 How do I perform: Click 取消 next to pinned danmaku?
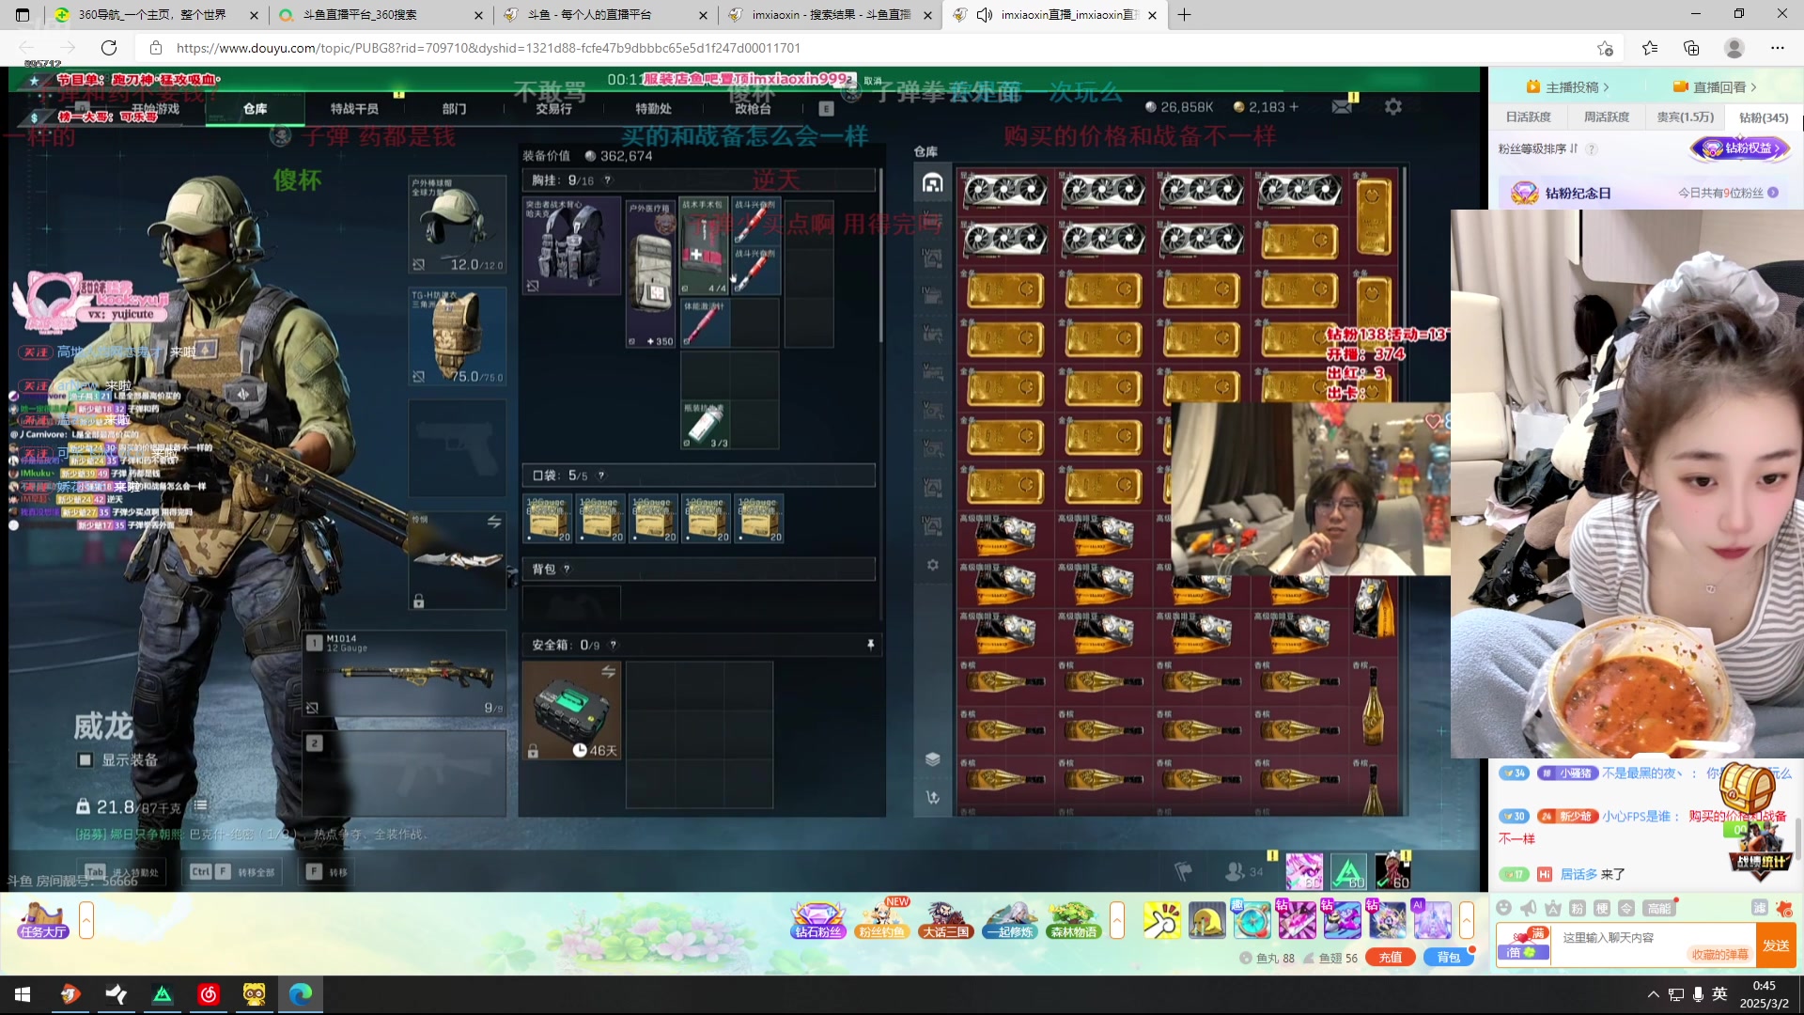(x=873, y=81)
